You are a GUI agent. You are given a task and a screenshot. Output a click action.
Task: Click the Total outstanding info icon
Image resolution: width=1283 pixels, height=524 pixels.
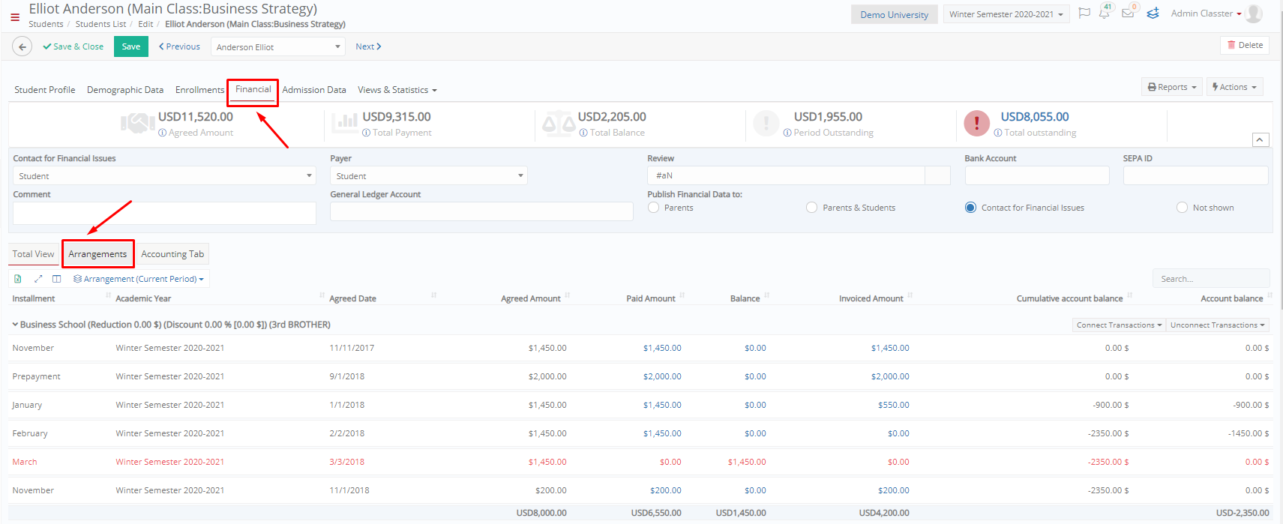(x=998, y=133)
